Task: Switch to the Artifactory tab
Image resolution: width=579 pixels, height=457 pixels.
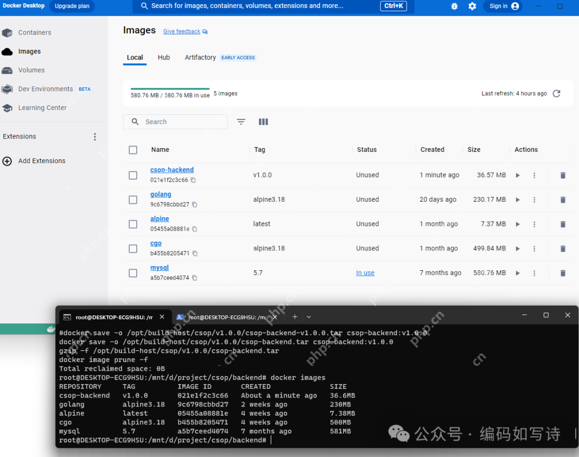Action: [x=201, y=57]
